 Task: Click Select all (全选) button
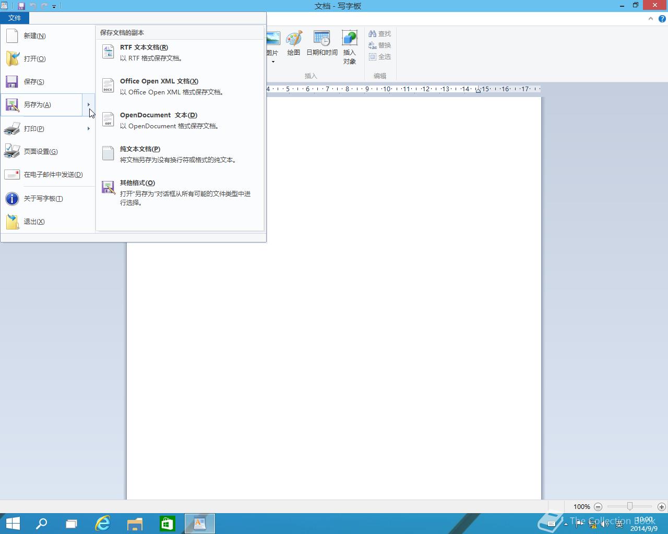tap(380, 57)
